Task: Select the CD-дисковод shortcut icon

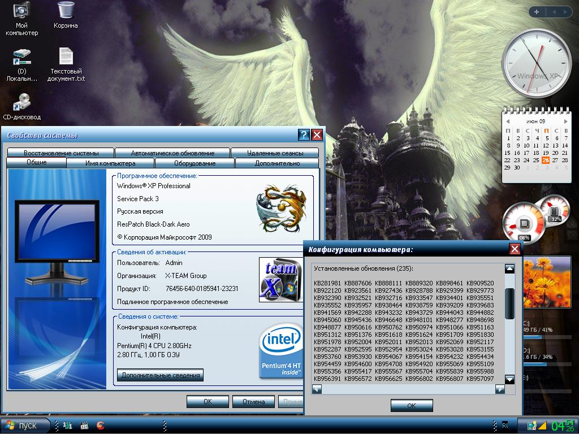Action: pos(21,107)
